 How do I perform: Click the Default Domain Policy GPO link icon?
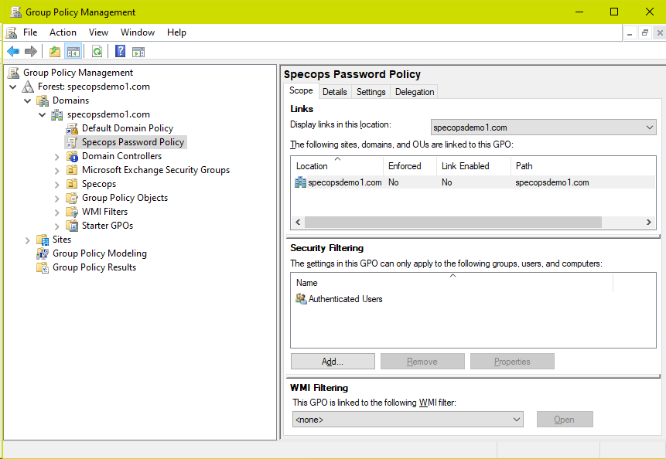coord(72,128)
